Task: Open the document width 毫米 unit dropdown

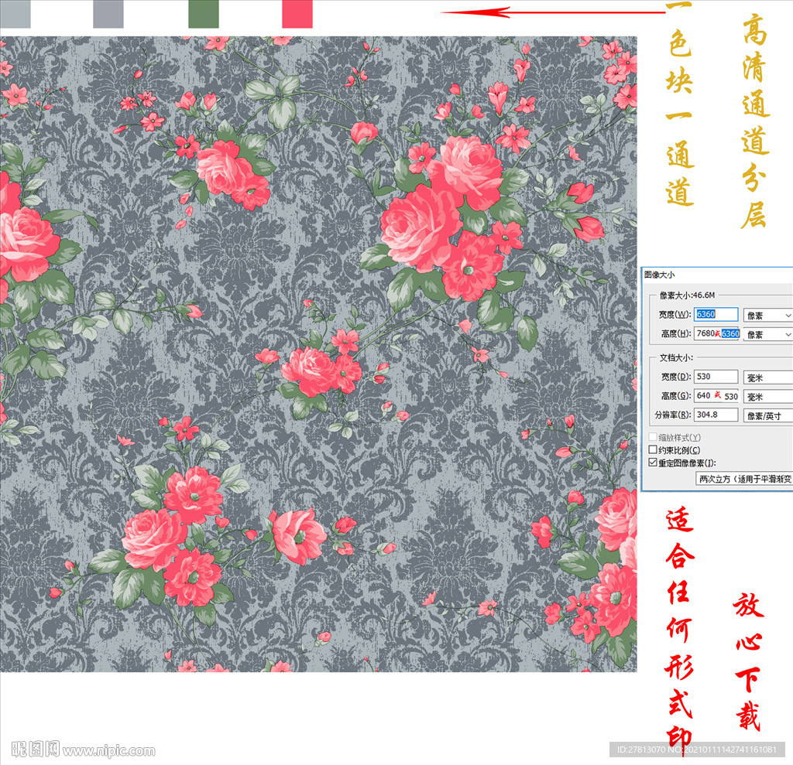Action: pyautogui.click(x=767, y=377)
